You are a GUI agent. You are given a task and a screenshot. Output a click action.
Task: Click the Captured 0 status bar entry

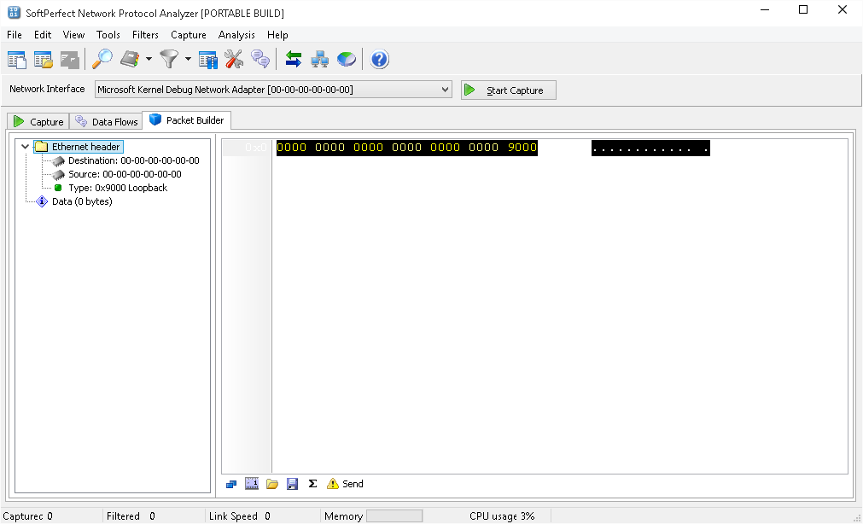28,516
